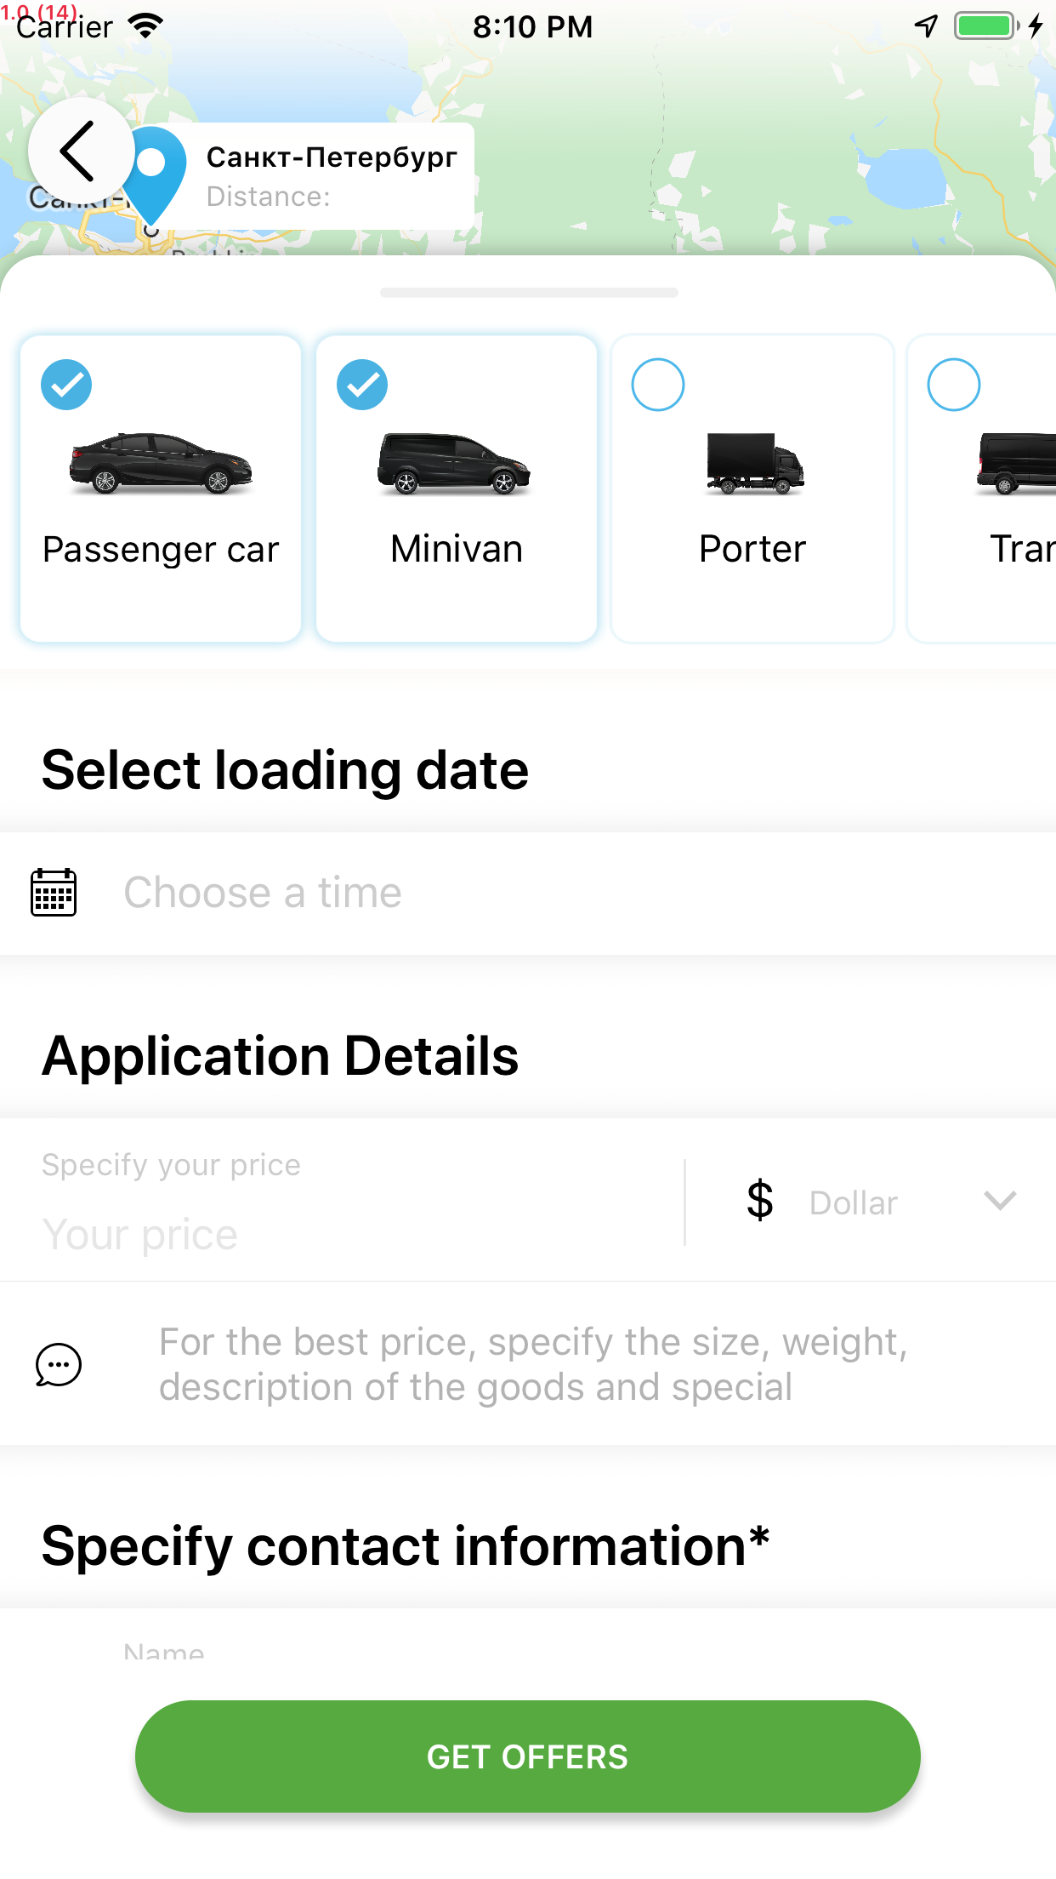This screenshot has width=1056, height=1879.
Task: Tap the Minivan vehicle image
Action: point(454,464)
